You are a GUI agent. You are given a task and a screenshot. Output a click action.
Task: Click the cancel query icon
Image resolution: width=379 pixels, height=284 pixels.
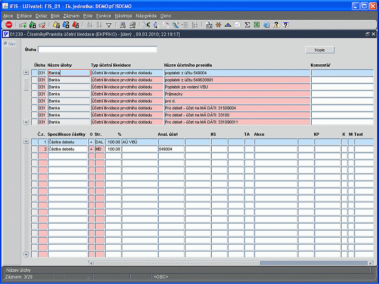(76, 25)
